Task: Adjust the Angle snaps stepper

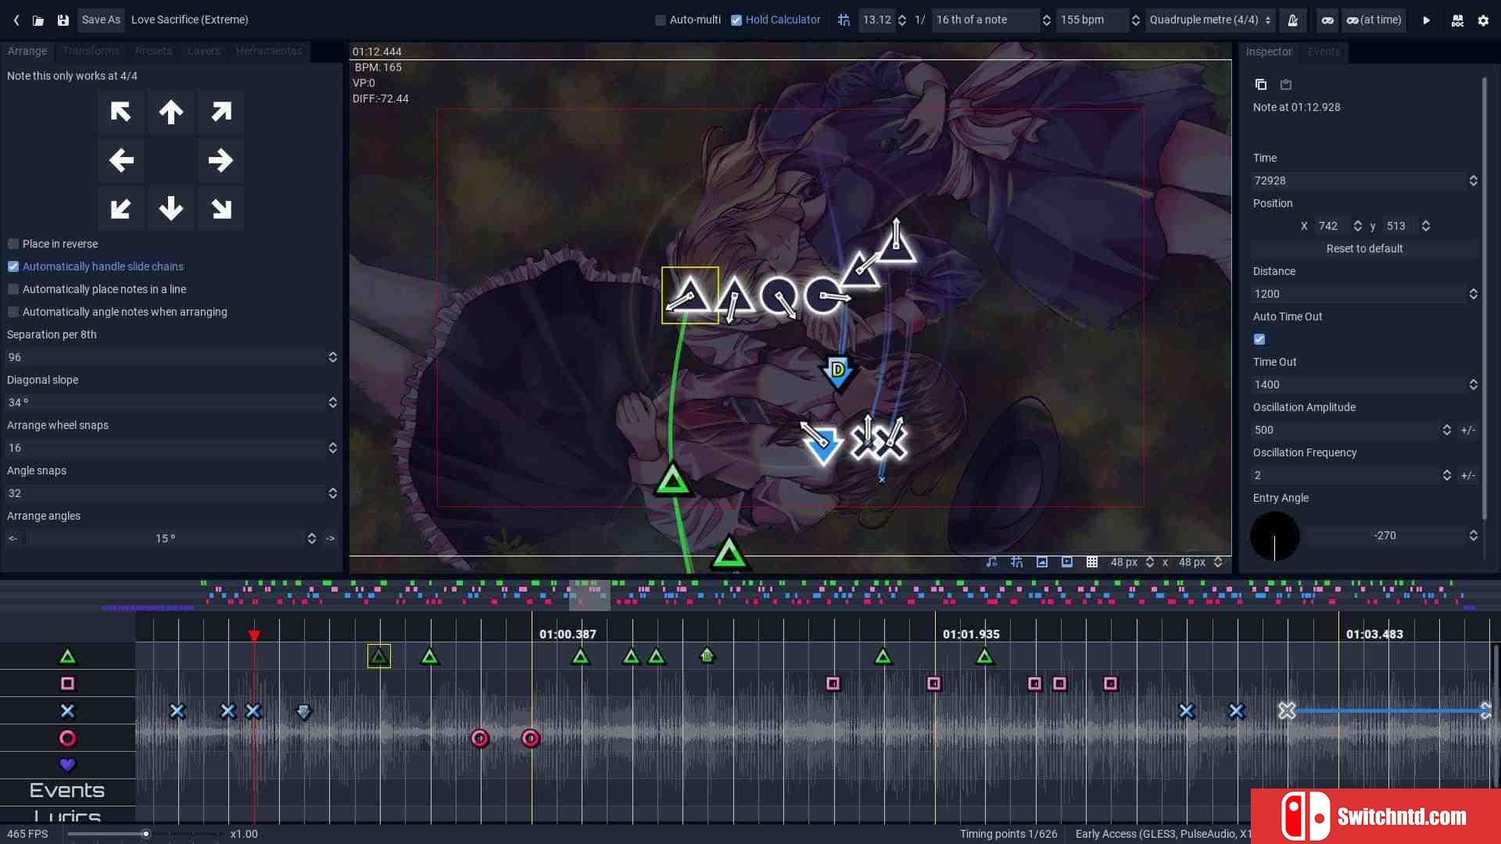Action: tap(333, 493)
